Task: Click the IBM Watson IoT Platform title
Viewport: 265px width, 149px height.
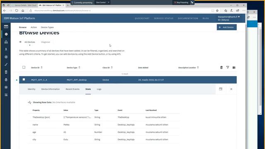Action: click(19, 18)
